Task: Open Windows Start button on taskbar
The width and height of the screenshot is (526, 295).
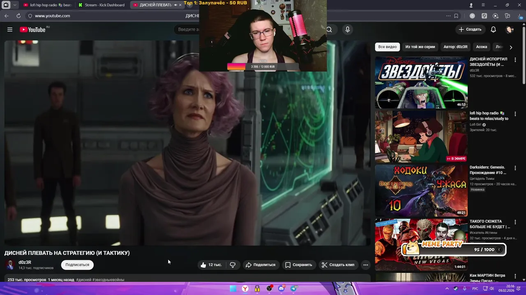Action: tap(233, 288)
